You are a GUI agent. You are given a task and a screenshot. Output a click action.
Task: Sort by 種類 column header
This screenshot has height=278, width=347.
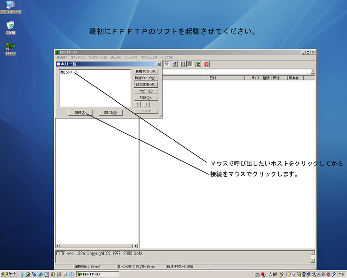point(266,78)
